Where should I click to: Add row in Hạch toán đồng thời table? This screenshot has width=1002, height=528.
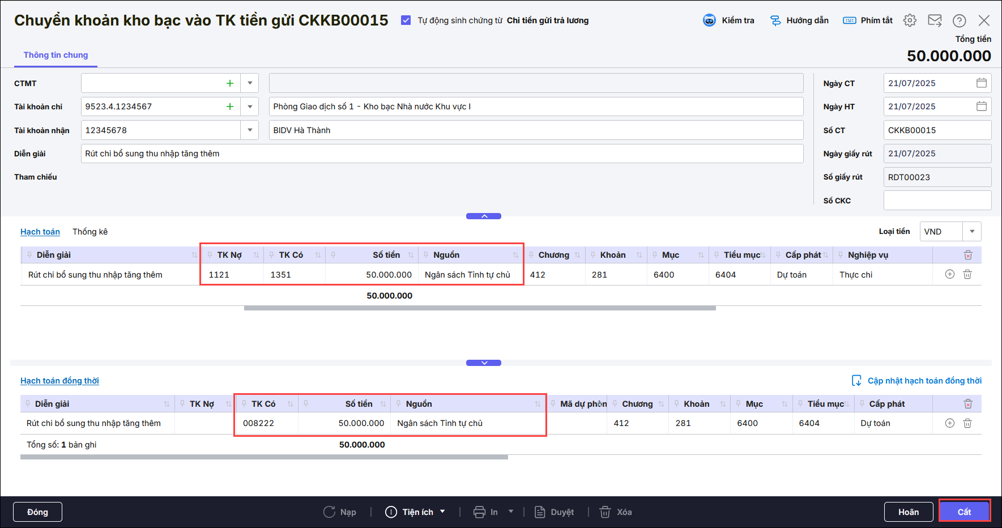pyautogui.click(x=950, y=423)
